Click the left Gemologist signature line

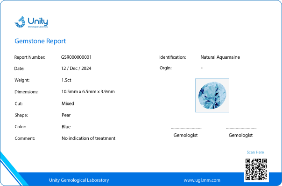[186, 129]
